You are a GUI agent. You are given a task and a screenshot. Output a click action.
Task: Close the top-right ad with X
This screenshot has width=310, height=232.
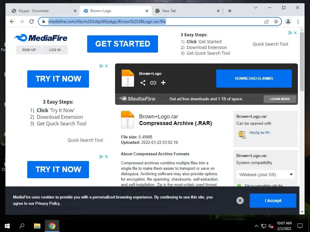pos(295,33)
